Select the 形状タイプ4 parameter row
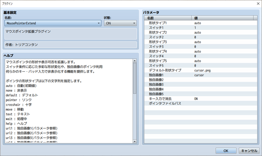This screenshot has width=262, height=156. click(x=201, y=51)
